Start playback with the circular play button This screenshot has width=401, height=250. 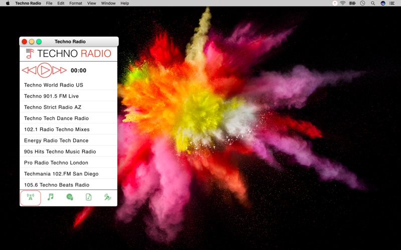(45, 70)
